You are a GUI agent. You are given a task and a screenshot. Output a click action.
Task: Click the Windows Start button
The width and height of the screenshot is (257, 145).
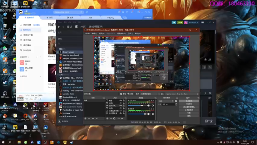coord(3,142)
